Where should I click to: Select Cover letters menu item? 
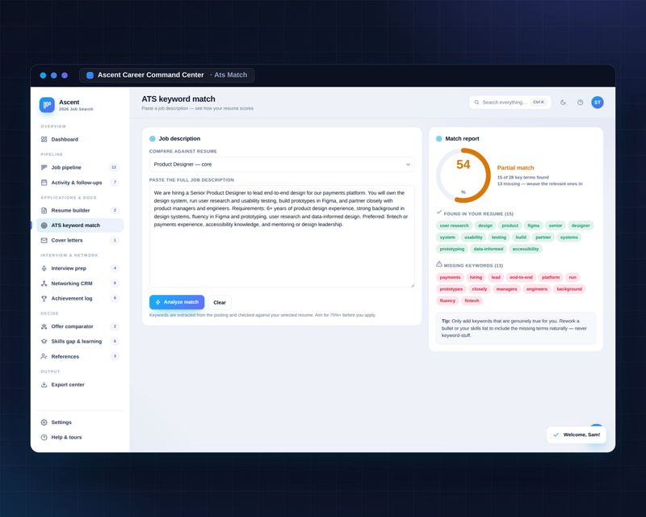pyautogui.click(x=80, y=241)
